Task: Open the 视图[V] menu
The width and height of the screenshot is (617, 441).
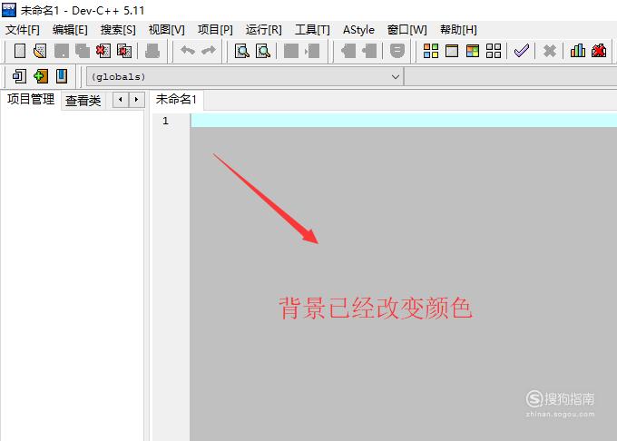Action: point(166,30)
